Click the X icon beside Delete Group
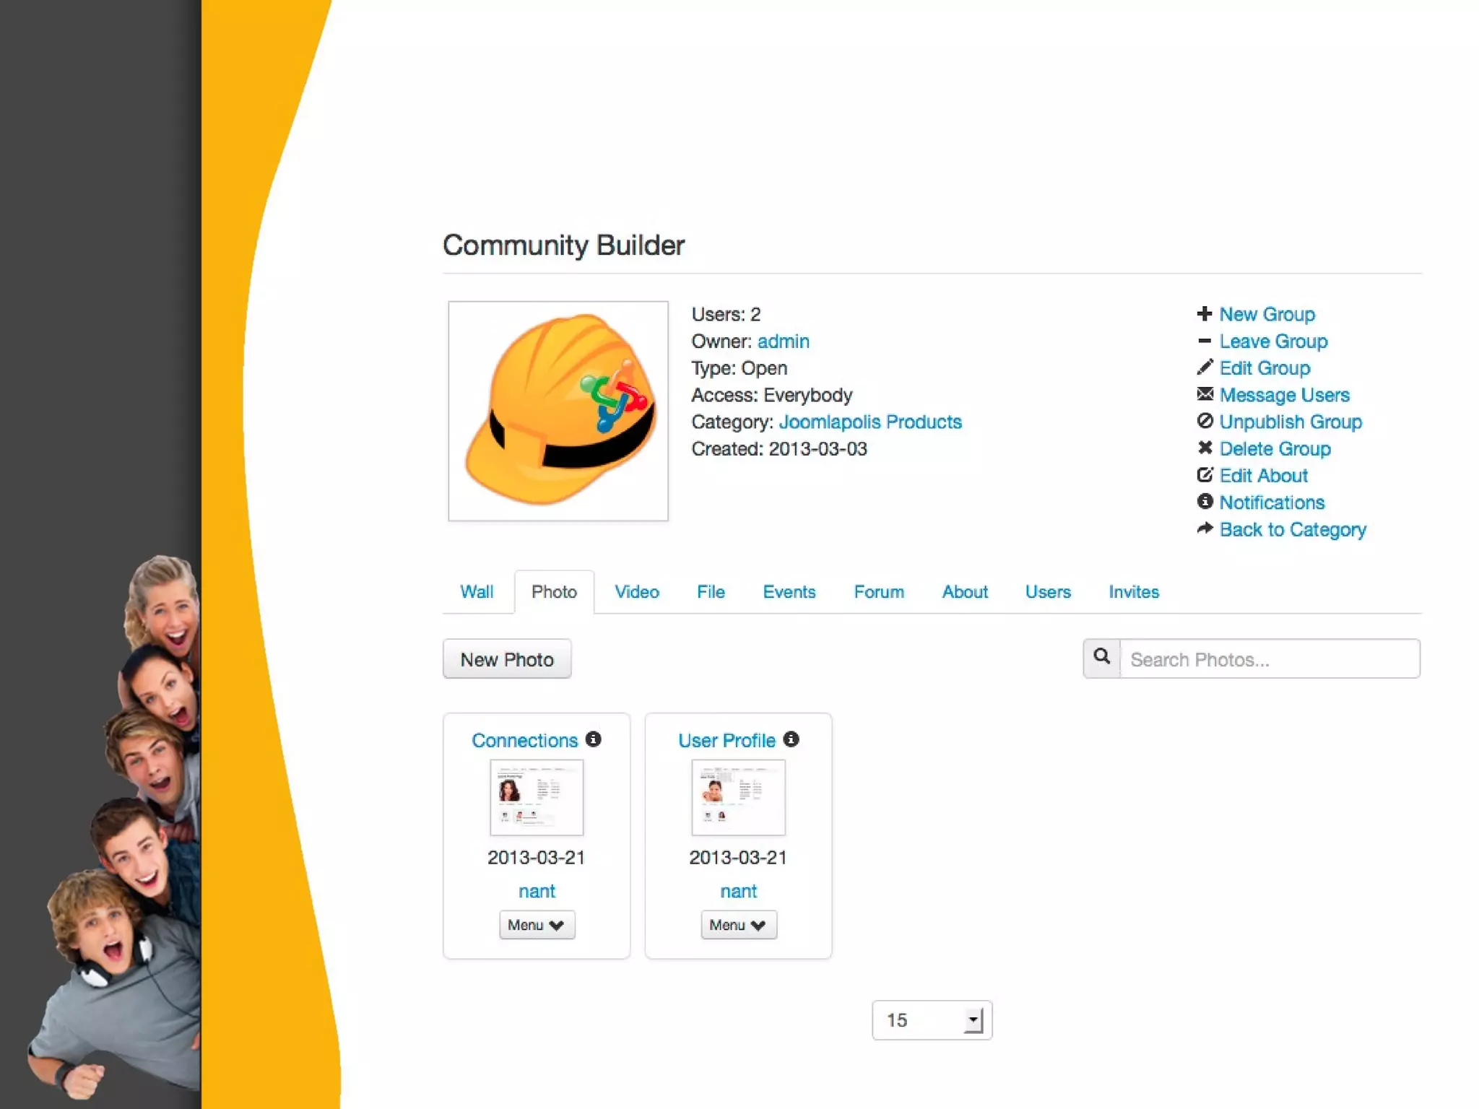1479x1109 pixels. (x=1204, y=448)
